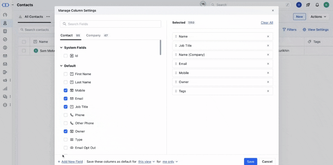Remove Job Title from selected columns
This screenshot has height=165, width=333.
click(268, 46)
